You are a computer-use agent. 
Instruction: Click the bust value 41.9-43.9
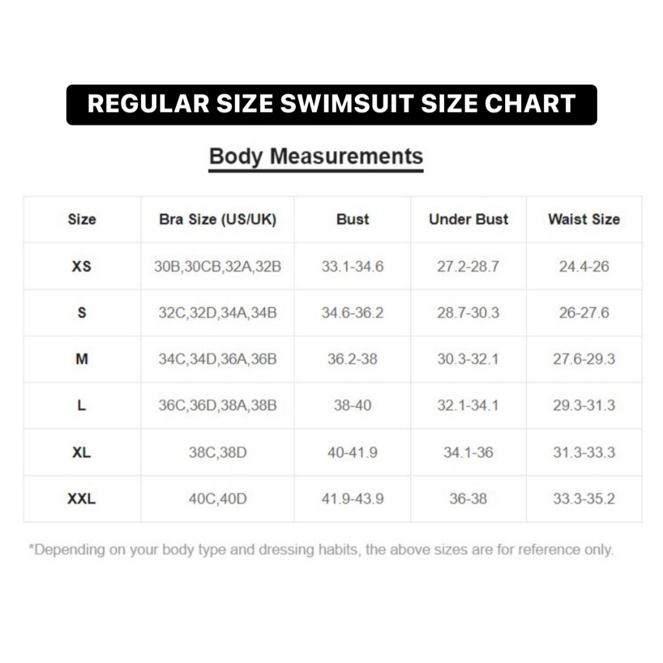(x=352, y=499)
